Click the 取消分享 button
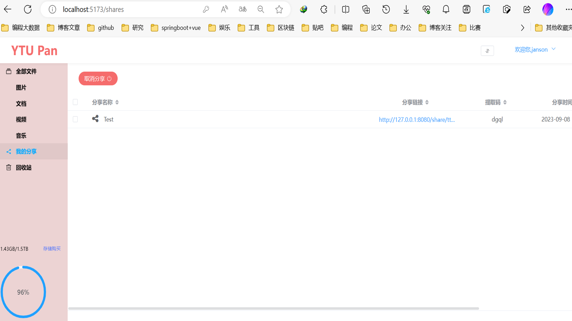The image size is (572, 321). click(98, 78)
